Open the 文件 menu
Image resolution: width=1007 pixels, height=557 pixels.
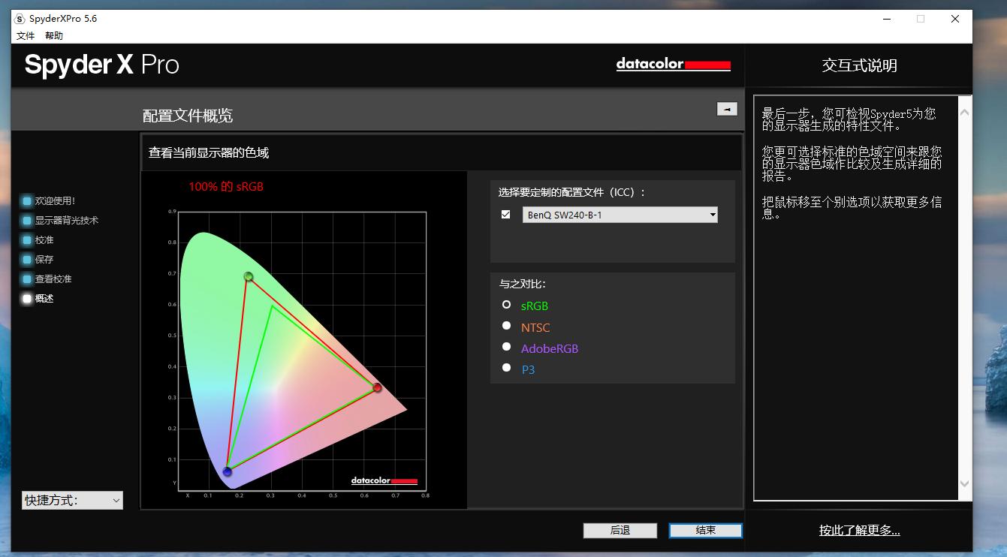26,36
